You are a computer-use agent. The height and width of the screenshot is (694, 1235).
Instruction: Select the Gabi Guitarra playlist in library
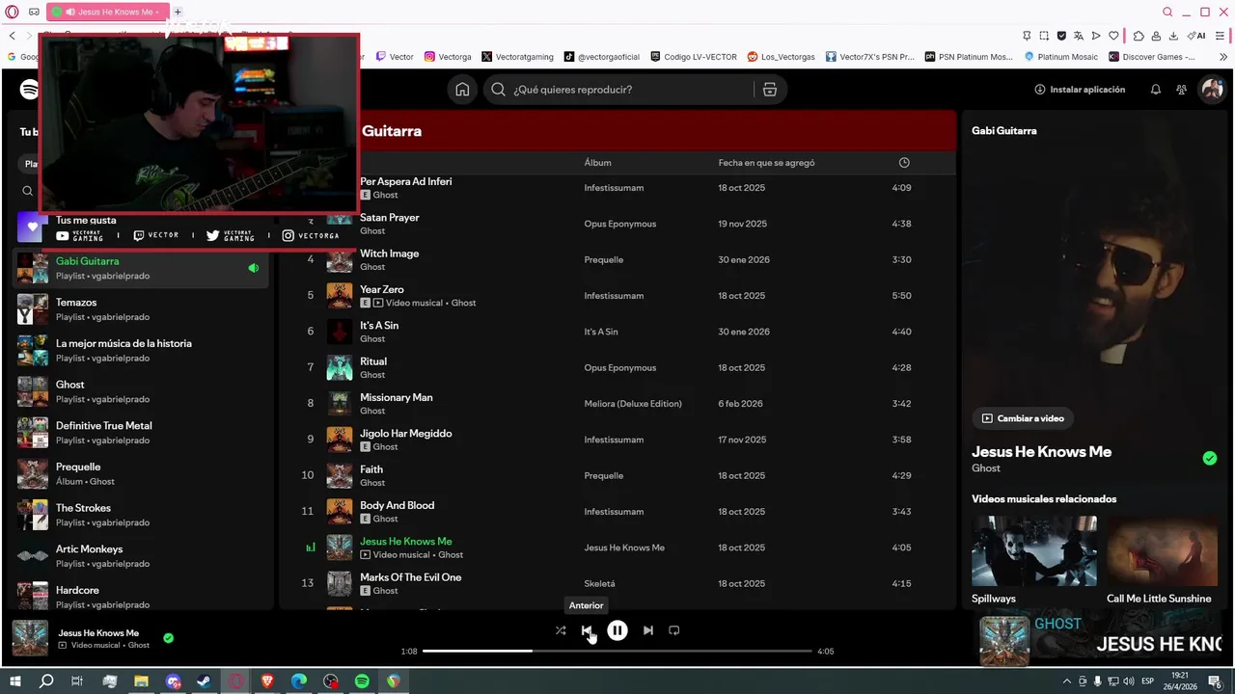(x=141, y=268)
